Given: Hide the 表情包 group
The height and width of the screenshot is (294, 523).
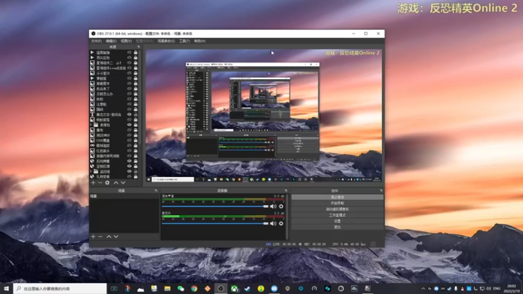Looking at the screenshot, I should pyautogui.click(x=129, y=125).
